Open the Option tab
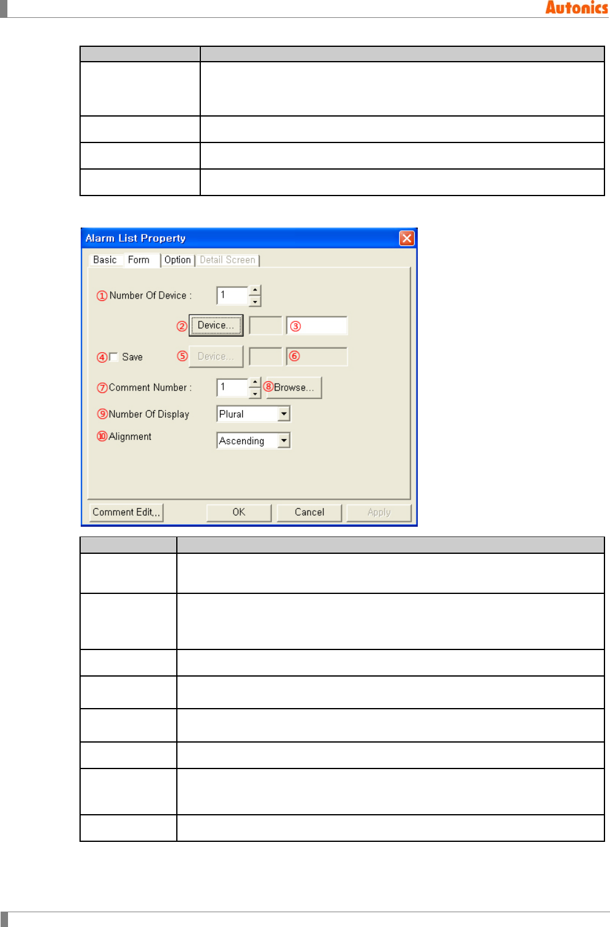This screenshot has width=610, height=927. [177, 260]
